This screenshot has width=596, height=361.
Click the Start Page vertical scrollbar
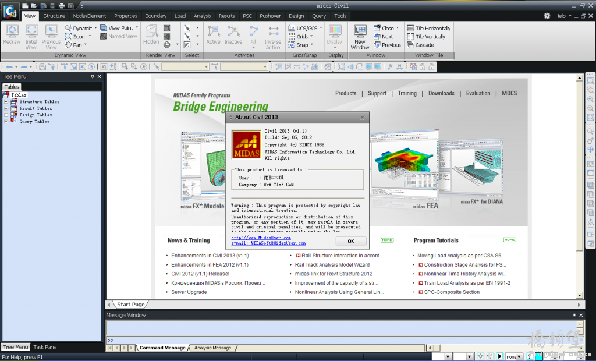[580, 187]
